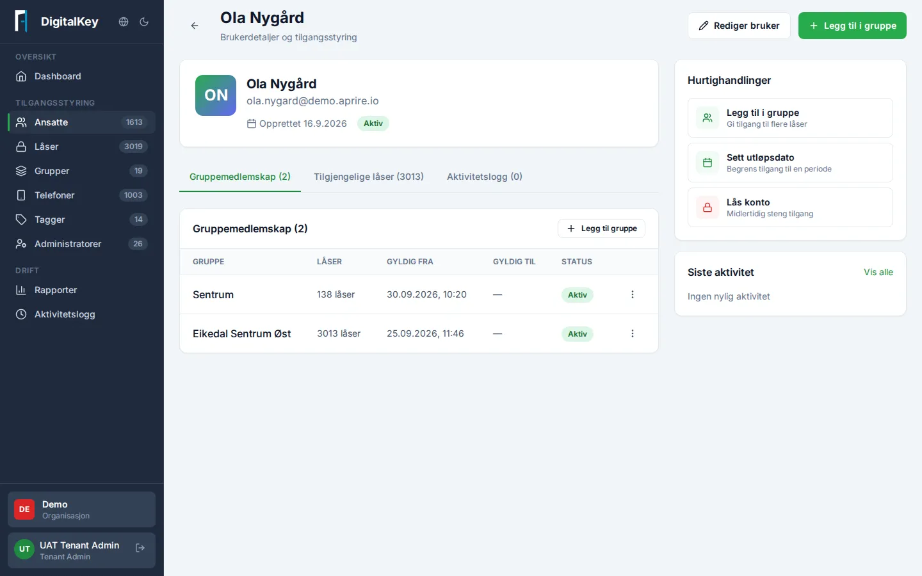Click the Aktiv status badge for Sentrum
The width and height of the screenshot is (922, 576).
(x=578, y=295)
